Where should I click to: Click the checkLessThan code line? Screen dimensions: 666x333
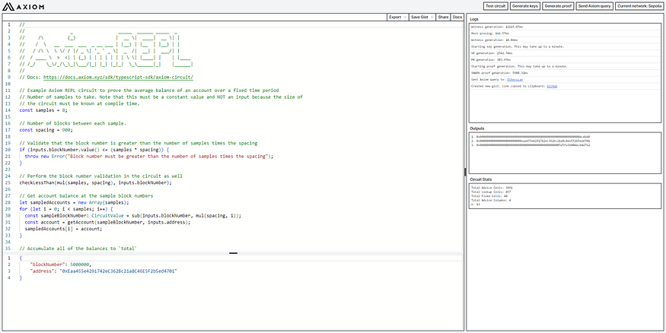coord(96,182)
